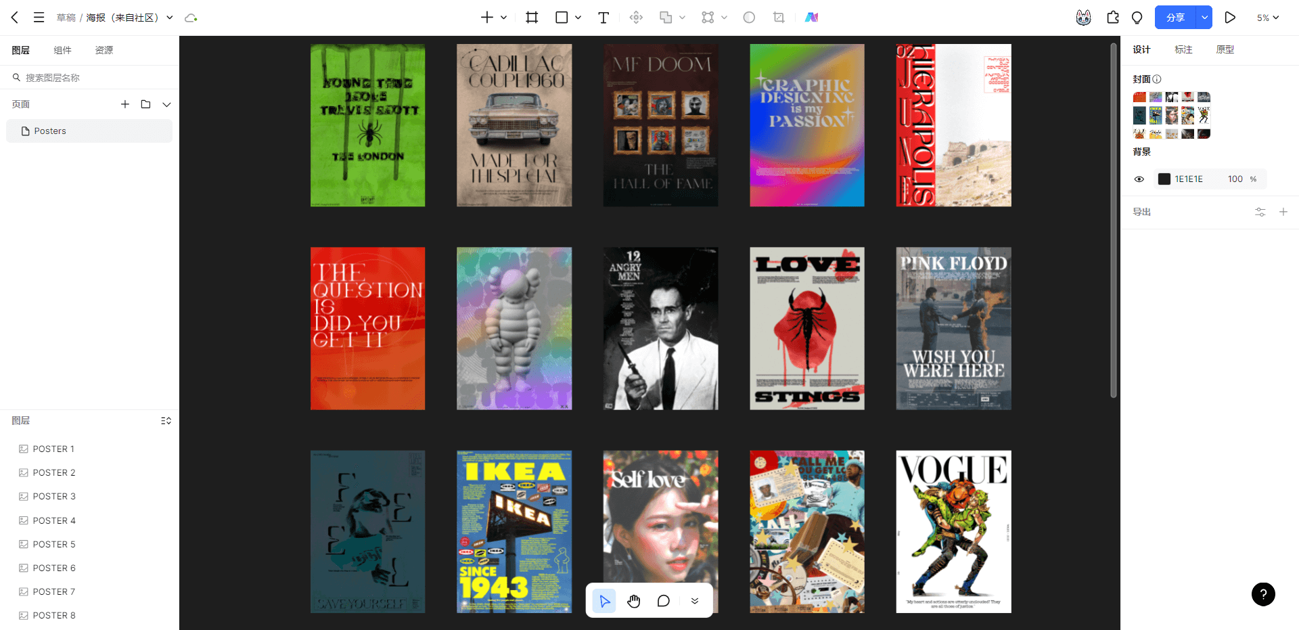Click the 草稿 breadcrumb link
The image size is (1299, 630).
point(66,18)
